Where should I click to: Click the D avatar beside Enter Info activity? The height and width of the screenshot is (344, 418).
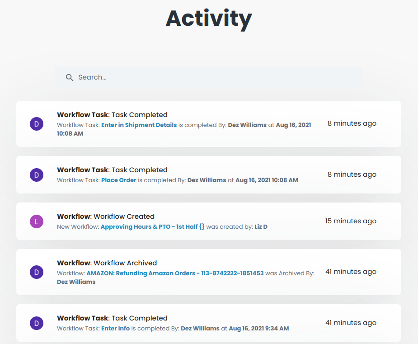coord(37,323)
